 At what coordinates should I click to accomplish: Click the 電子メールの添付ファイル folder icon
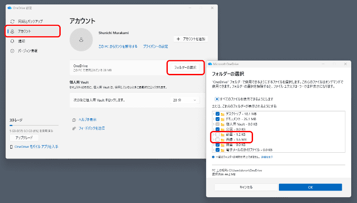(x=223, y=150)
